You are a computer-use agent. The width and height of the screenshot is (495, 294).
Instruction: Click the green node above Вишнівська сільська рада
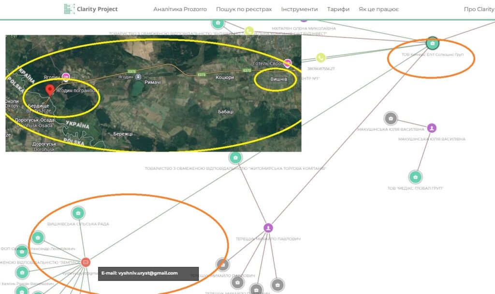point(78,212)
